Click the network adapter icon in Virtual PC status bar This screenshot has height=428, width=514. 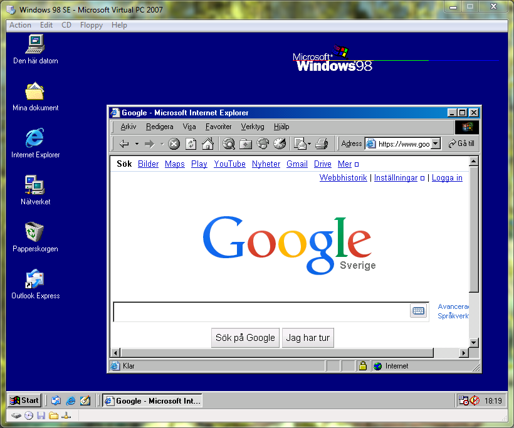[66, 416]
